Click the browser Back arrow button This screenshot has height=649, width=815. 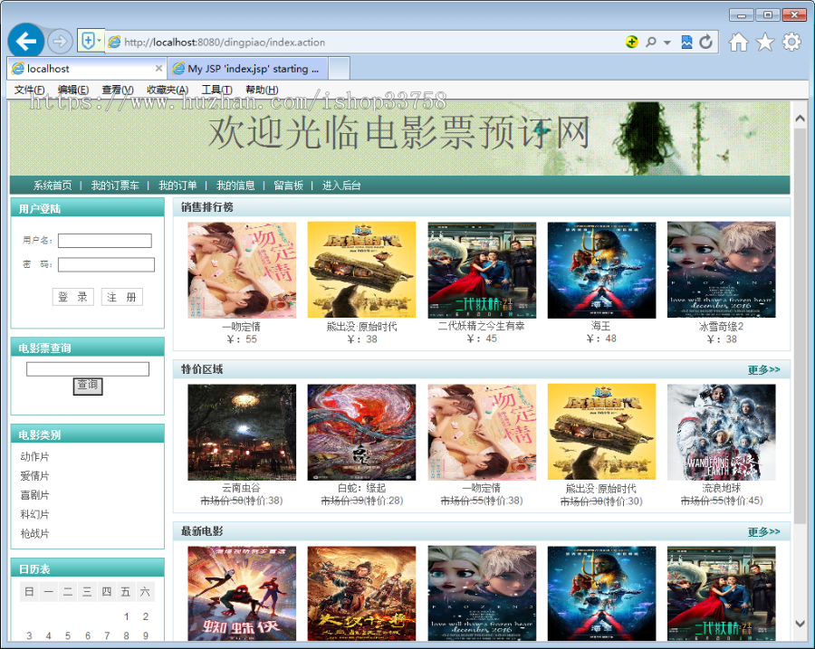[26, 41]
